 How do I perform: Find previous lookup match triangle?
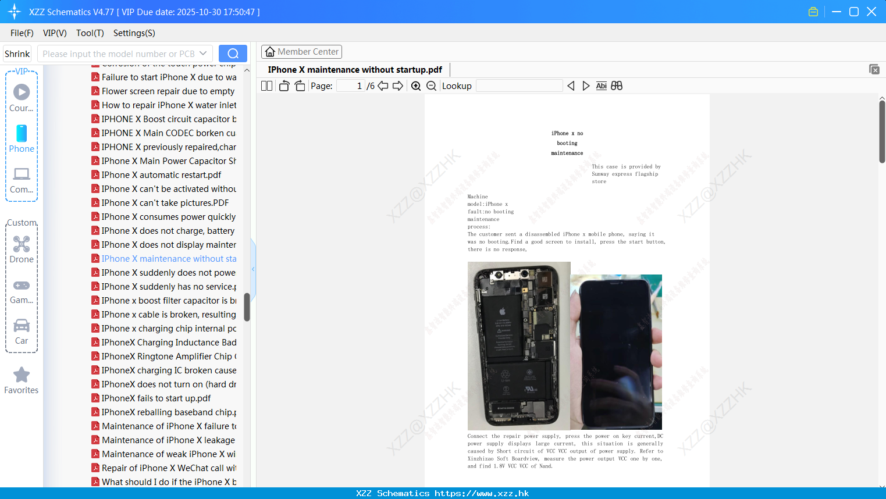click(571, 86)
